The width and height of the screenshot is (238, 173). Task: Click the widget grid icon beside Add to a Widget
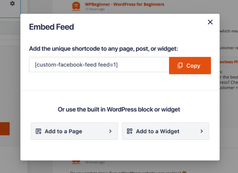pyautogui.click(x=129, y=131)
